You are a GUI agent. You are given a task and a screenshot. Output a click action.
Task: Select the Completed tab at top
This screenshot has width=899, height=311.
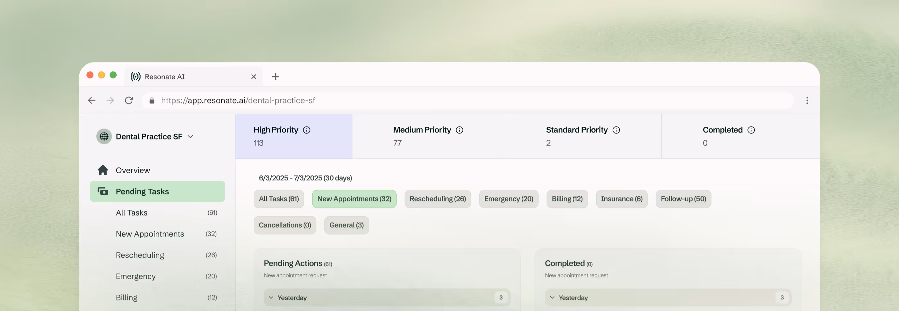click(x=741, y=136)
